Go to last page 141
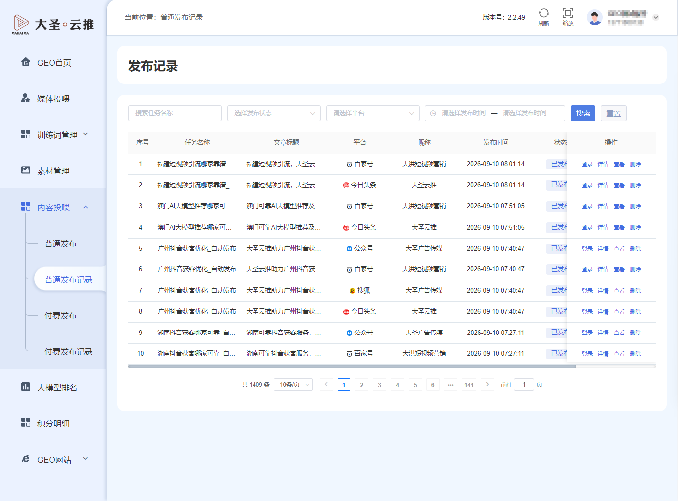Screen dimensions: 678x501 pos(469,385)
